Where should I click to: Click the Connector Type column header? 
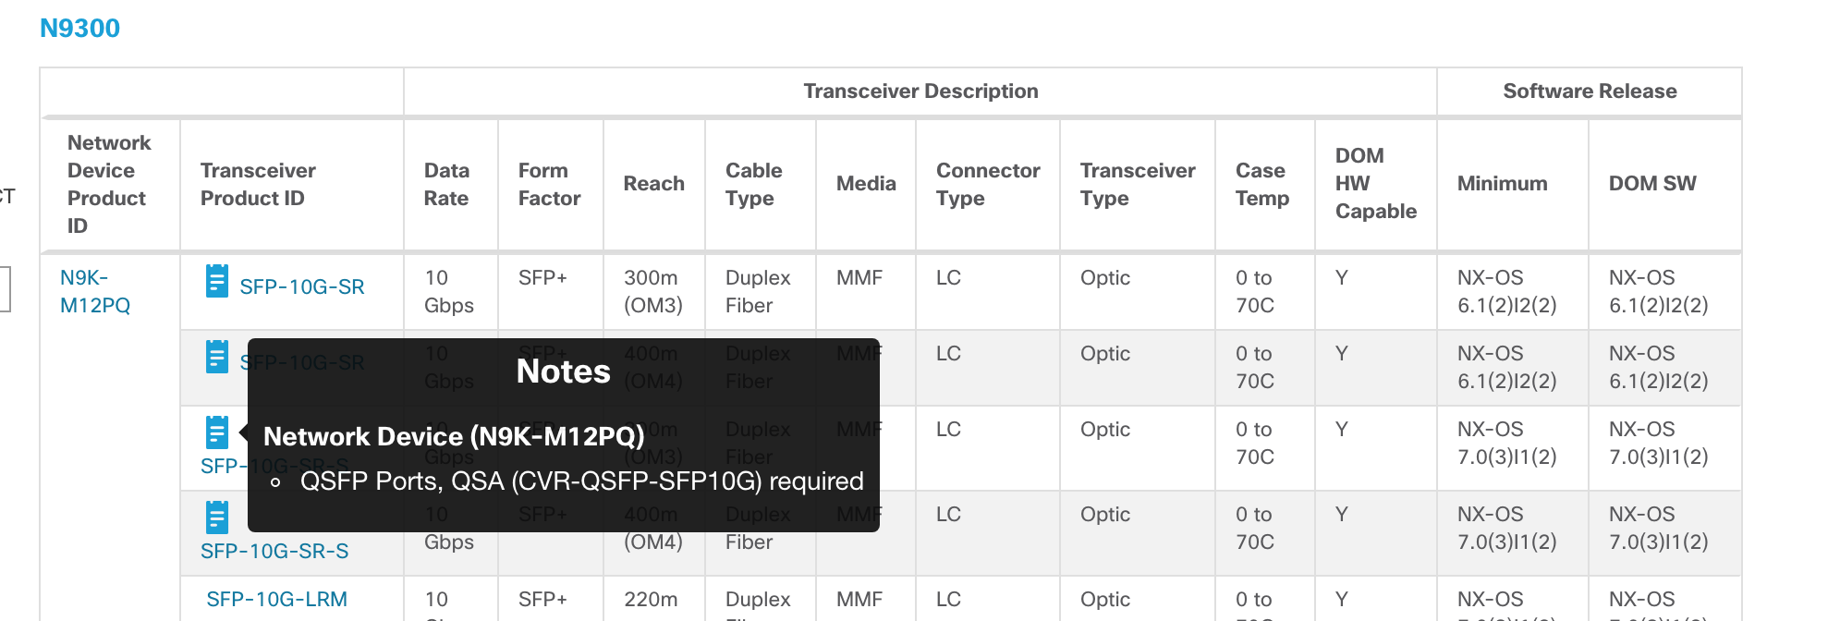987,184
